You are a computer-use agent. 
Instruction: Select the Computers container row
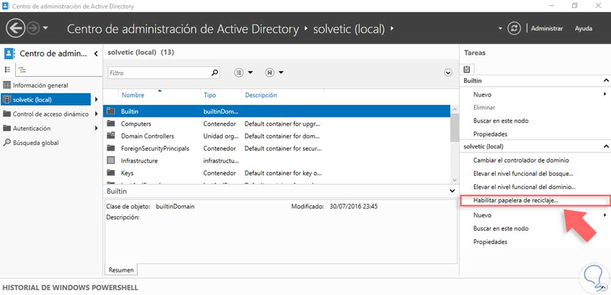coord(277,124)
